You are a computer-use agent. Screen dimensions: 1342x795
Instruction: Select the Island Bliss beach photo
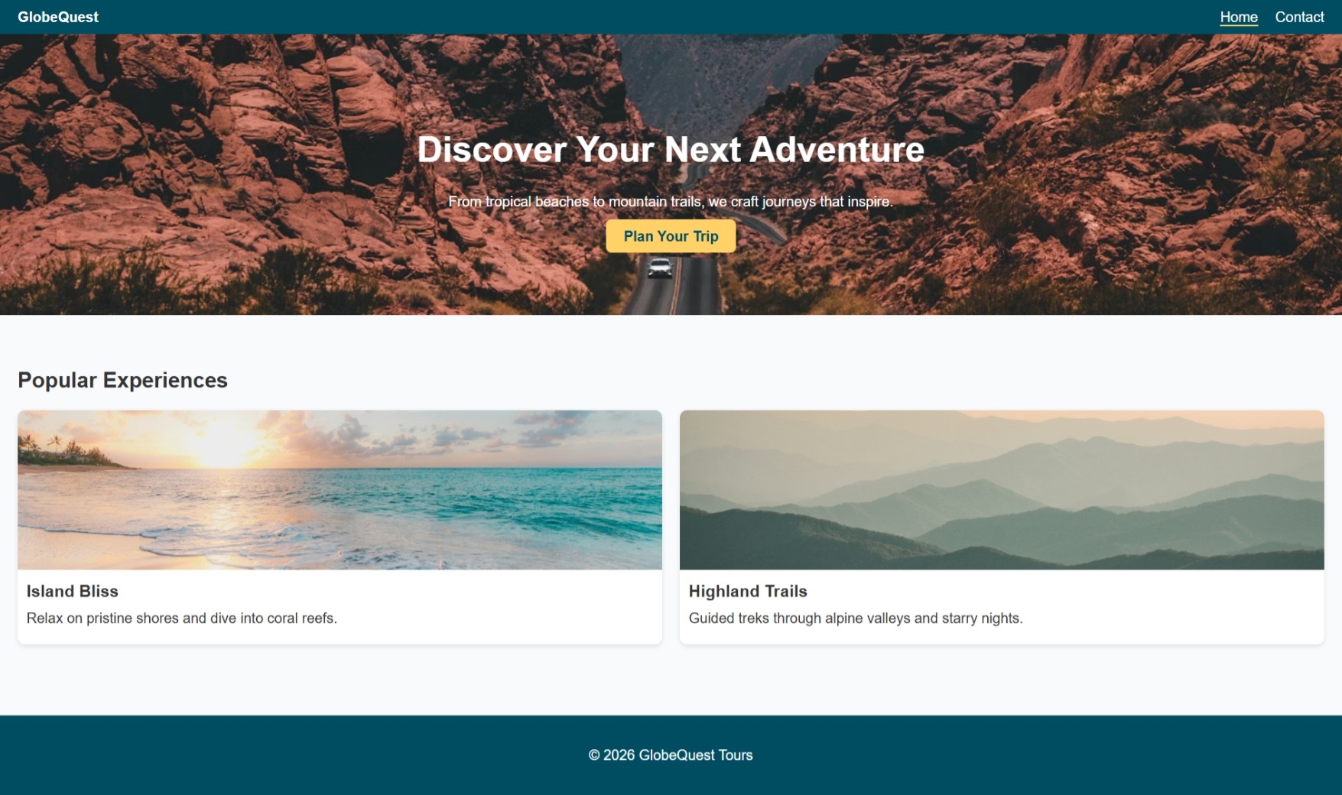click(340, 490)
